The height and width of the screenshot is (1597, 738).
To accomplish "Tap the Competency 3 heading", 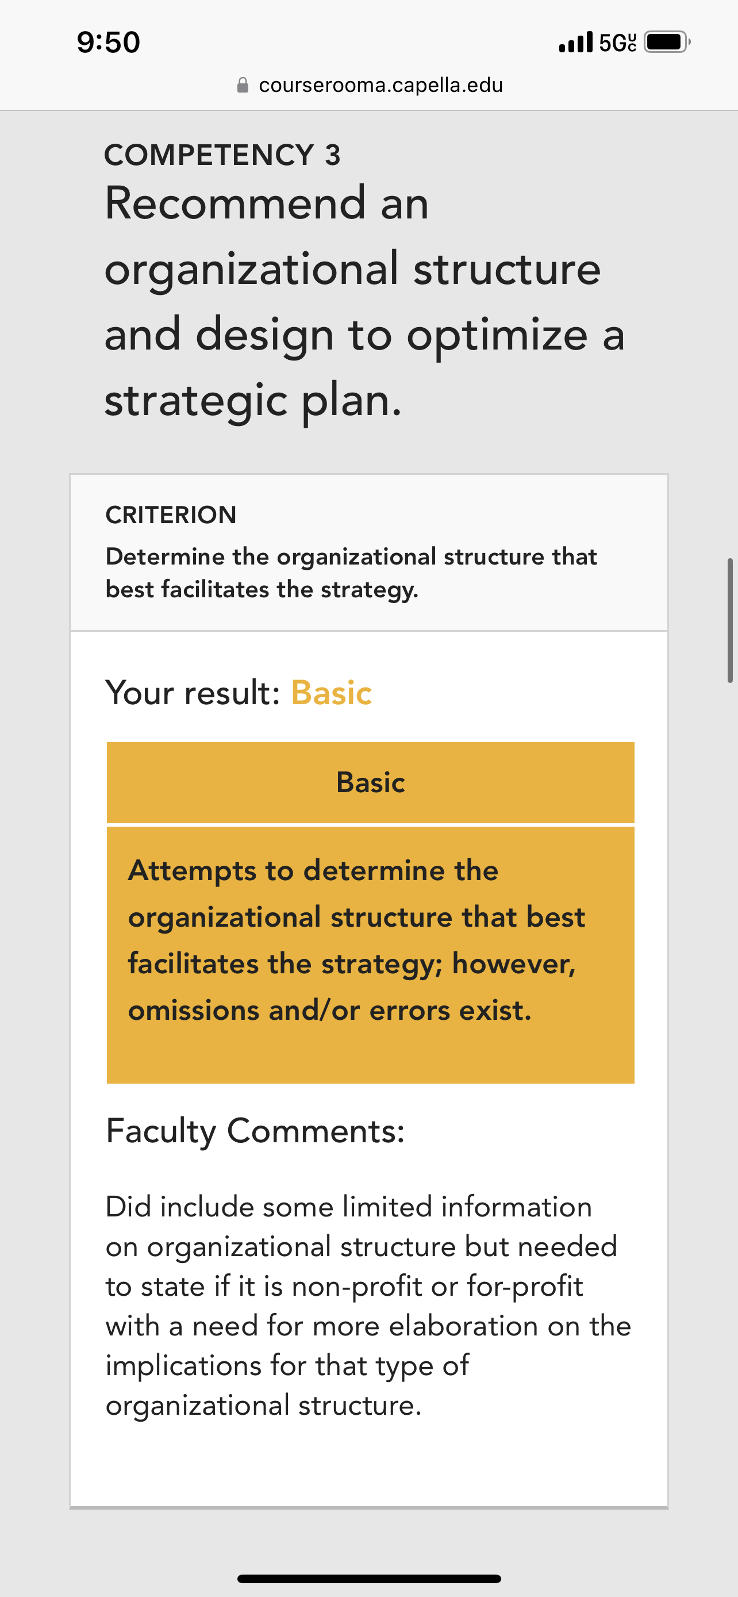I will (222, 155).
